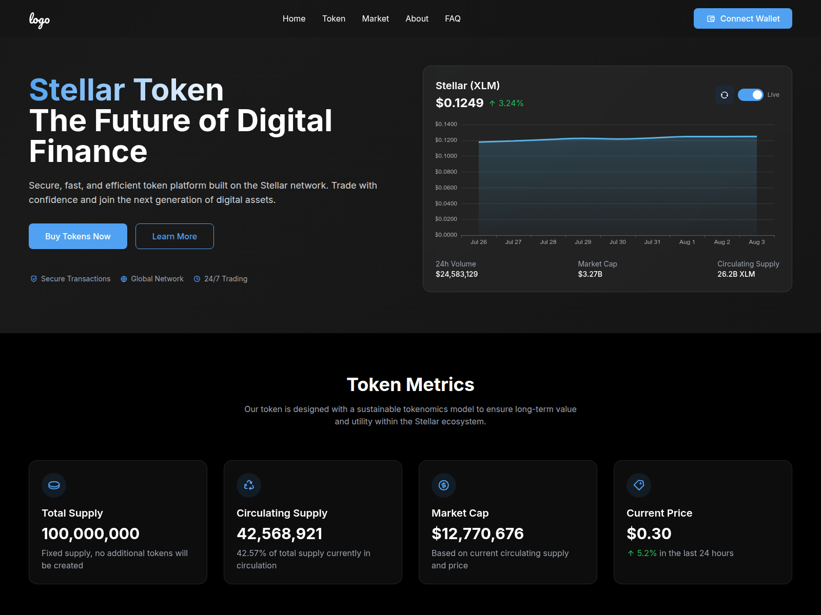Viewport: 821px width, 615px height.
Task: Click the Connect Wallet button
Action: (x=742, y=18)
